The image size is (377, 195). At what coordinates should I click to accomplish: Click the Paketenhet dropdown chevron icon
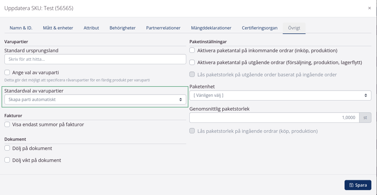click(366, 95)
